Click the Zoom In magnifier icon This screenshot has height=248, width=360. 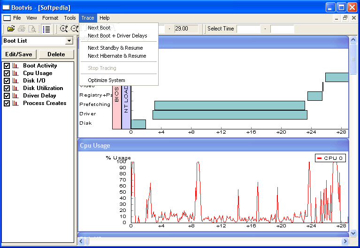[63, 29]
